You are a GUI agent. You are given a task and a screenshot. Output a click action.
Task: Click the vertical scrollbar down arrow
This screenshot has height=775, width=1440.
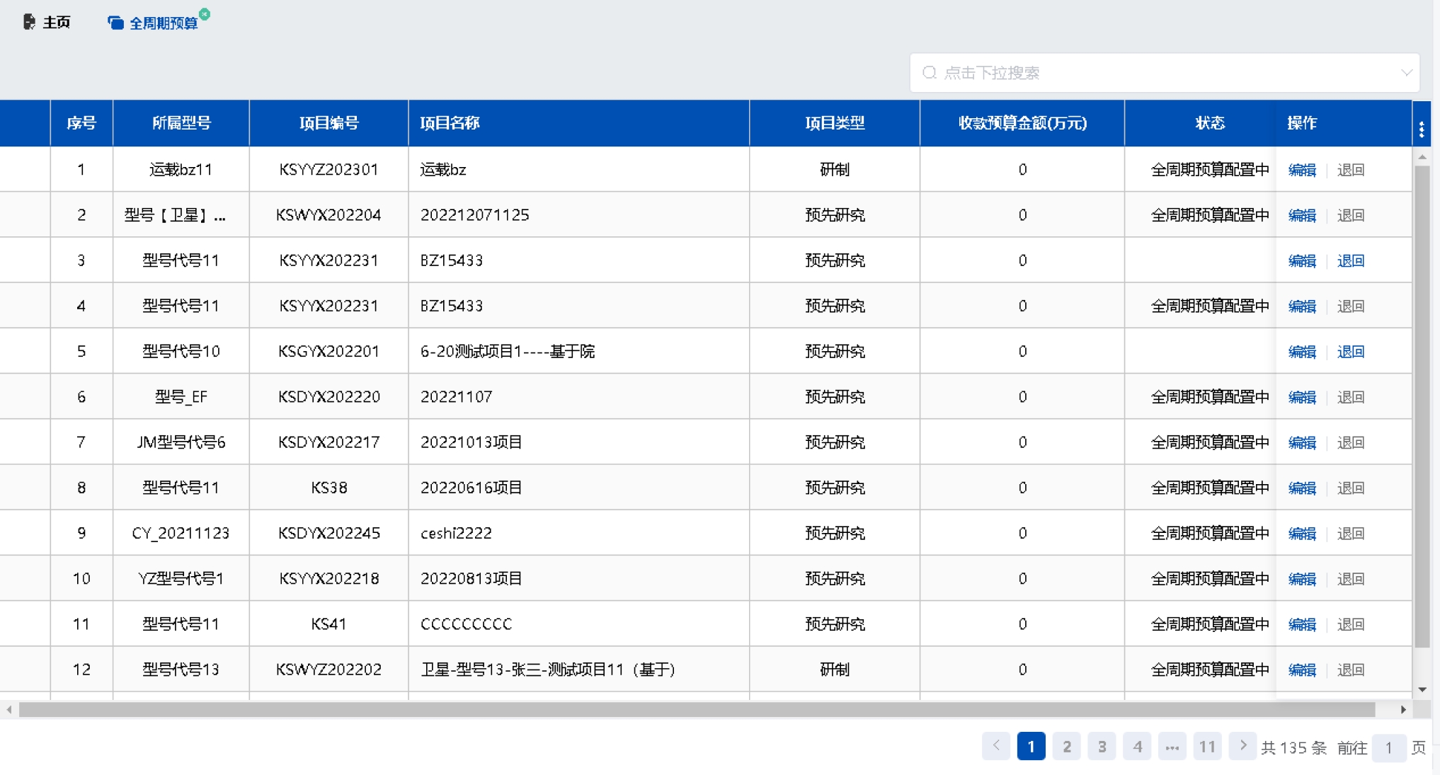tap(1422, 689)
